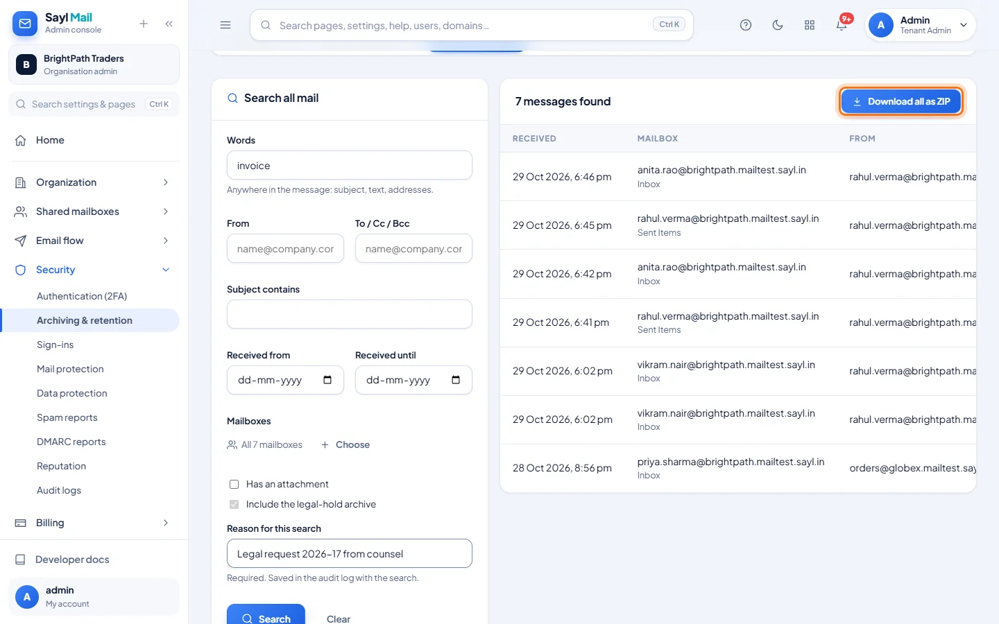The image size is (999, 624).
Task: Open Audit logs page
Action: (59, 490)
